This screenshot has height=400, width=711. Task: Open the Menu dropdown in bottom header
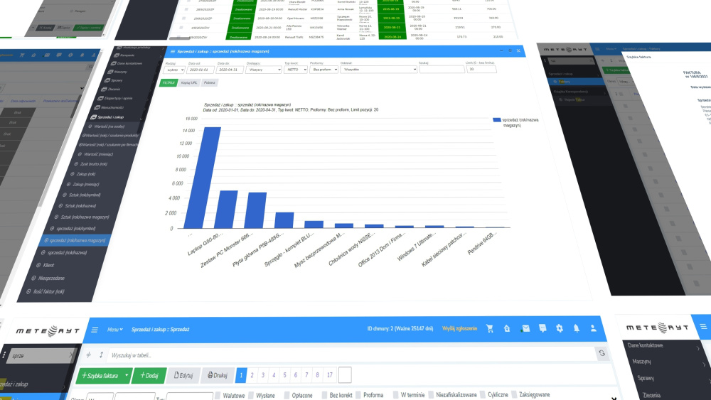[114, 330]
